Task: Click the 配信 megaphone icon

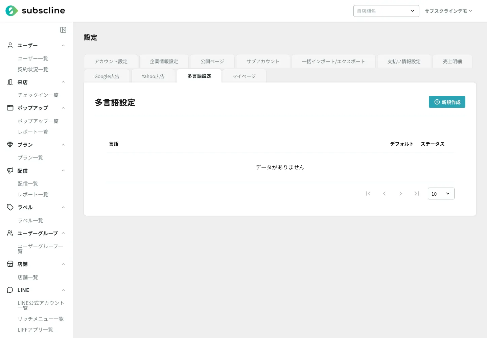Action: pyautogui.click(x=10, y=171)
